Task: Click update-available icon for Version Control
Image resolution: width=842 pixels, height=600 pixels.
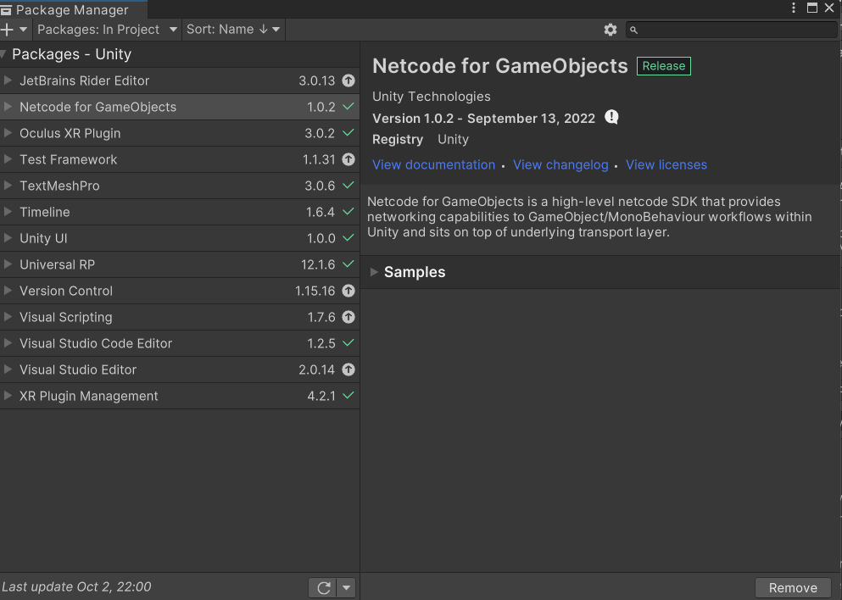Action: 349,291
